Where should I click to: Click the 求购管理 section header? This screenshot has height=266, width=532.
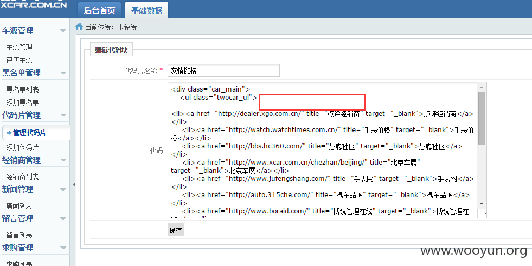[18, 248]
